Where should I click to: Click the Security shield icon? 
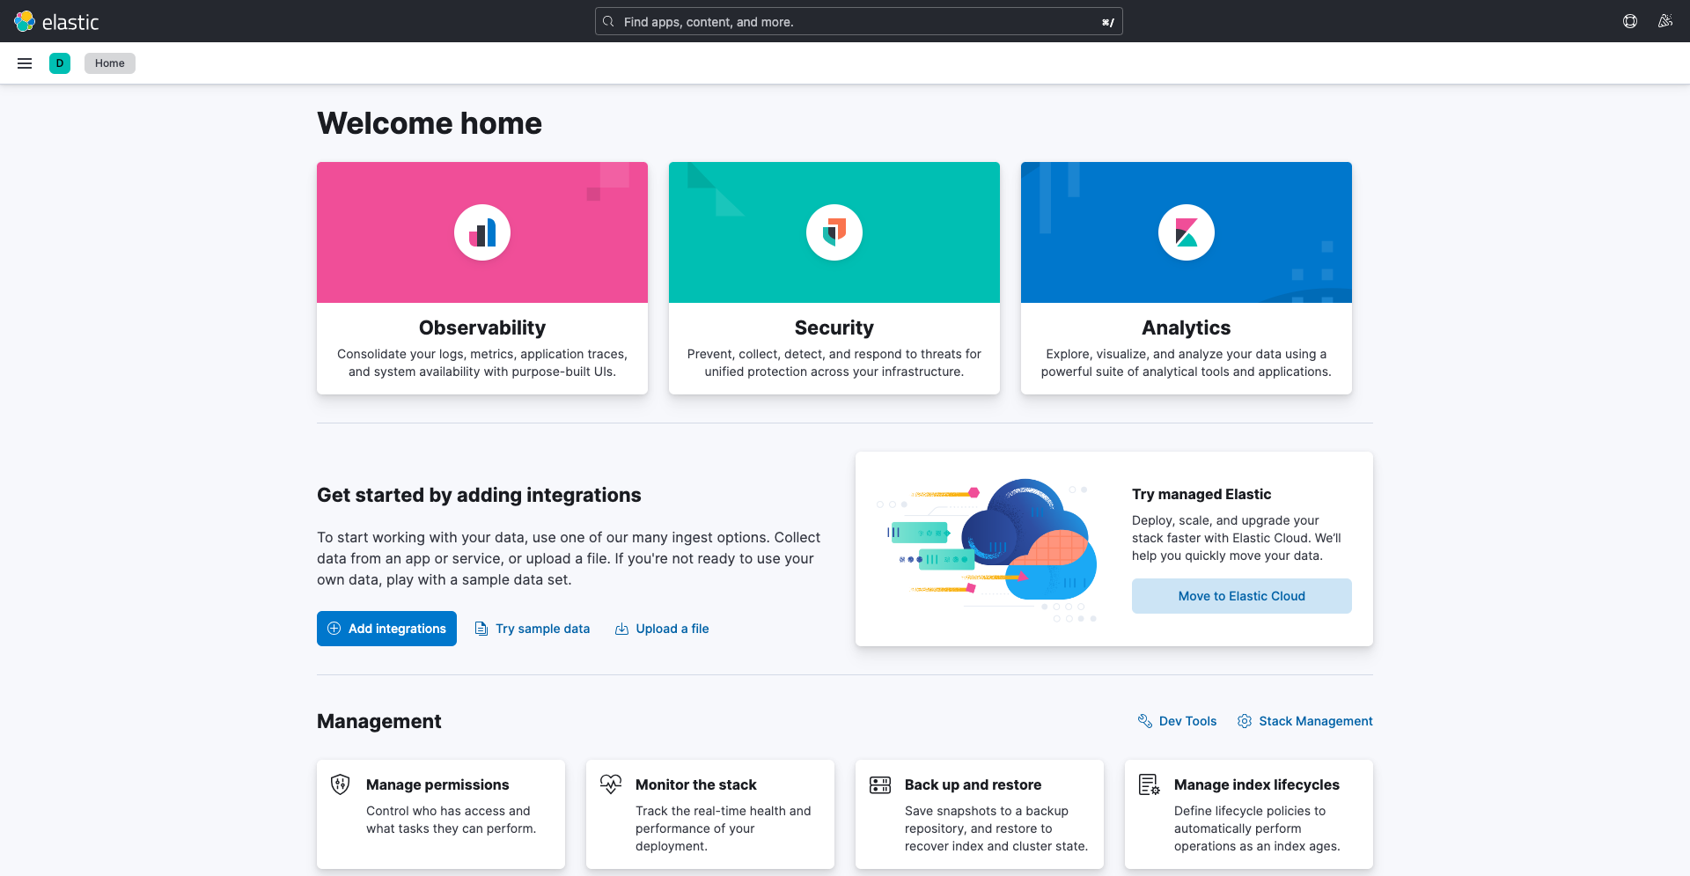click(834, 232)
